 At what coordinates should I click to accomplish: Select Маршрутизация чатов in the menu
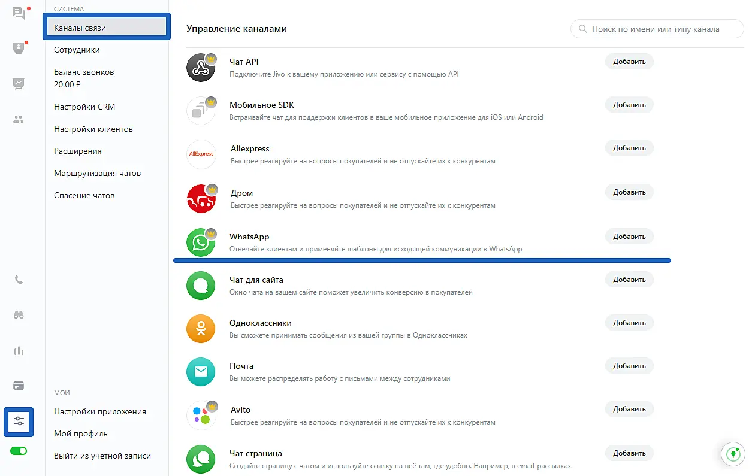[x=97, y=173]
